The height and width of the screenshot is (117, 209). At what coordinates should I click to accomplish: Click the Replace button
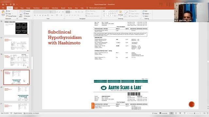pyautogui.click(x=146, y=14)
